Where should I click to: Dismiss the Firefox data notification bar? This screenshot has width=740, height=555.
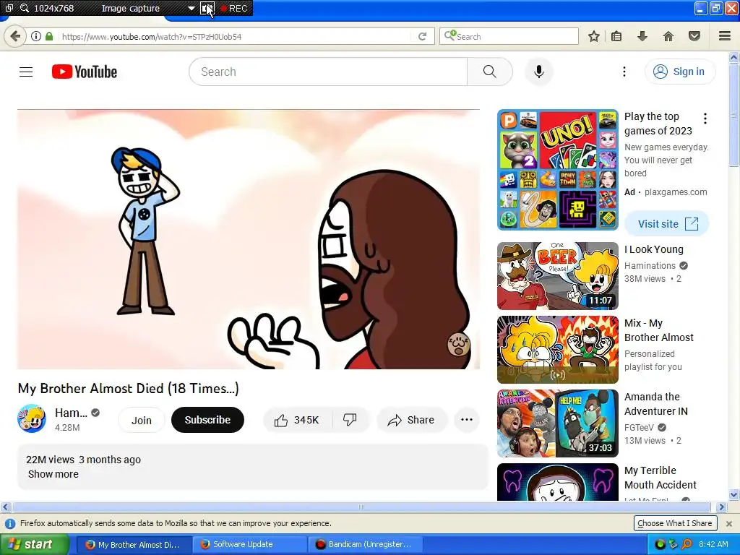(728, 523)
